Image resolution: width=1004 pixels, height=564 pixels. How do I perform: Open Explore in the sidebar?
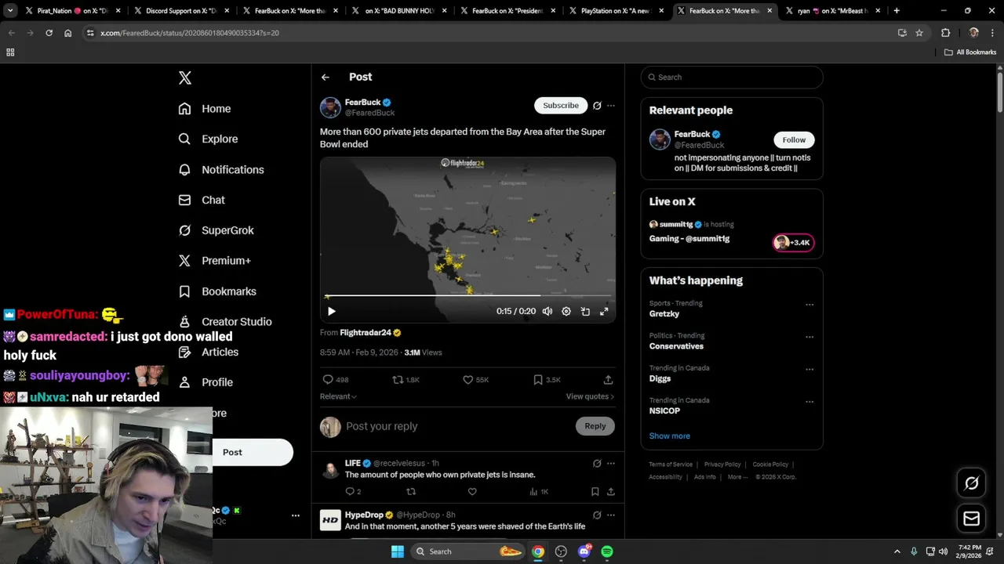coord(208,139)
